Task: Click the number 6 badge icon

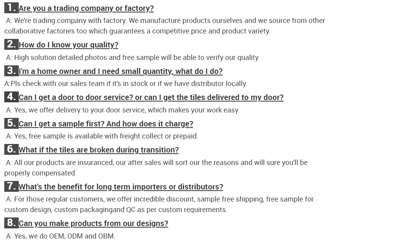Action: pos(11,149)
